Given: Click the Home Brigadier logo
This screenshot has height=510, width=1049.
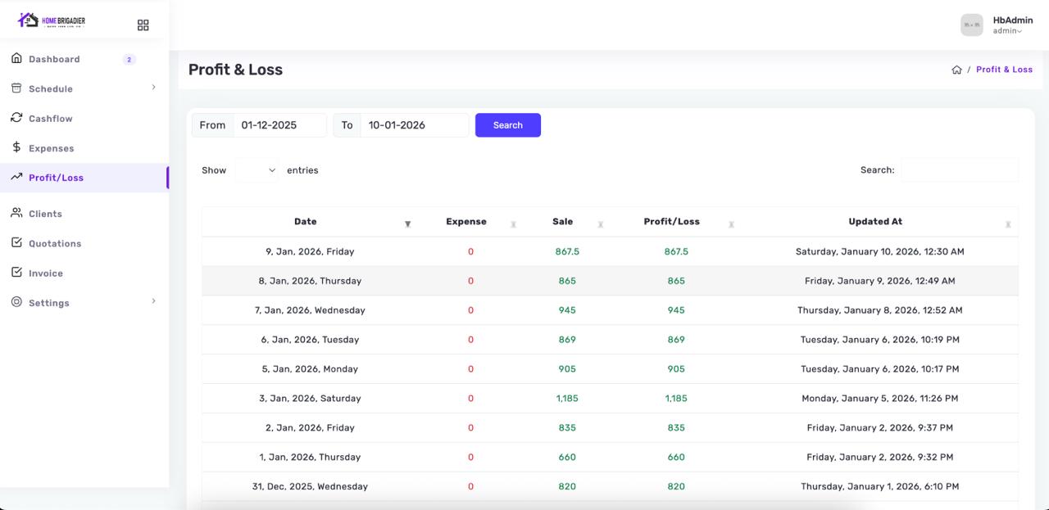Looking at the screenshot, I should [x=52, y=20].
